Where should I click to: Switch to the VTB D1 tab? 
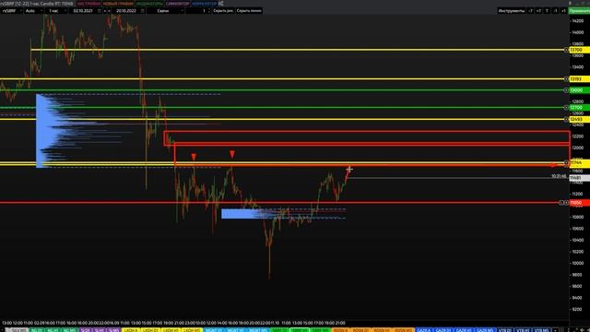[x=505, y=330]
